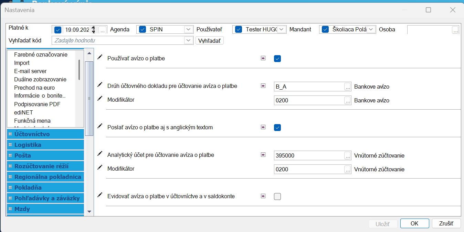Uncheck Poslať avízo s anglickým textom checkbox
The width and height of the screenshot is (464, 232).
coord(277,128)
